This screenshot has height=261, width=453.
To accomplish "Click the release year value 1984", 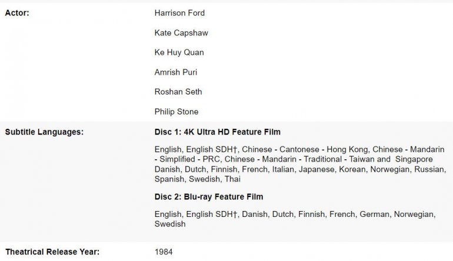I will pos(164,252).
